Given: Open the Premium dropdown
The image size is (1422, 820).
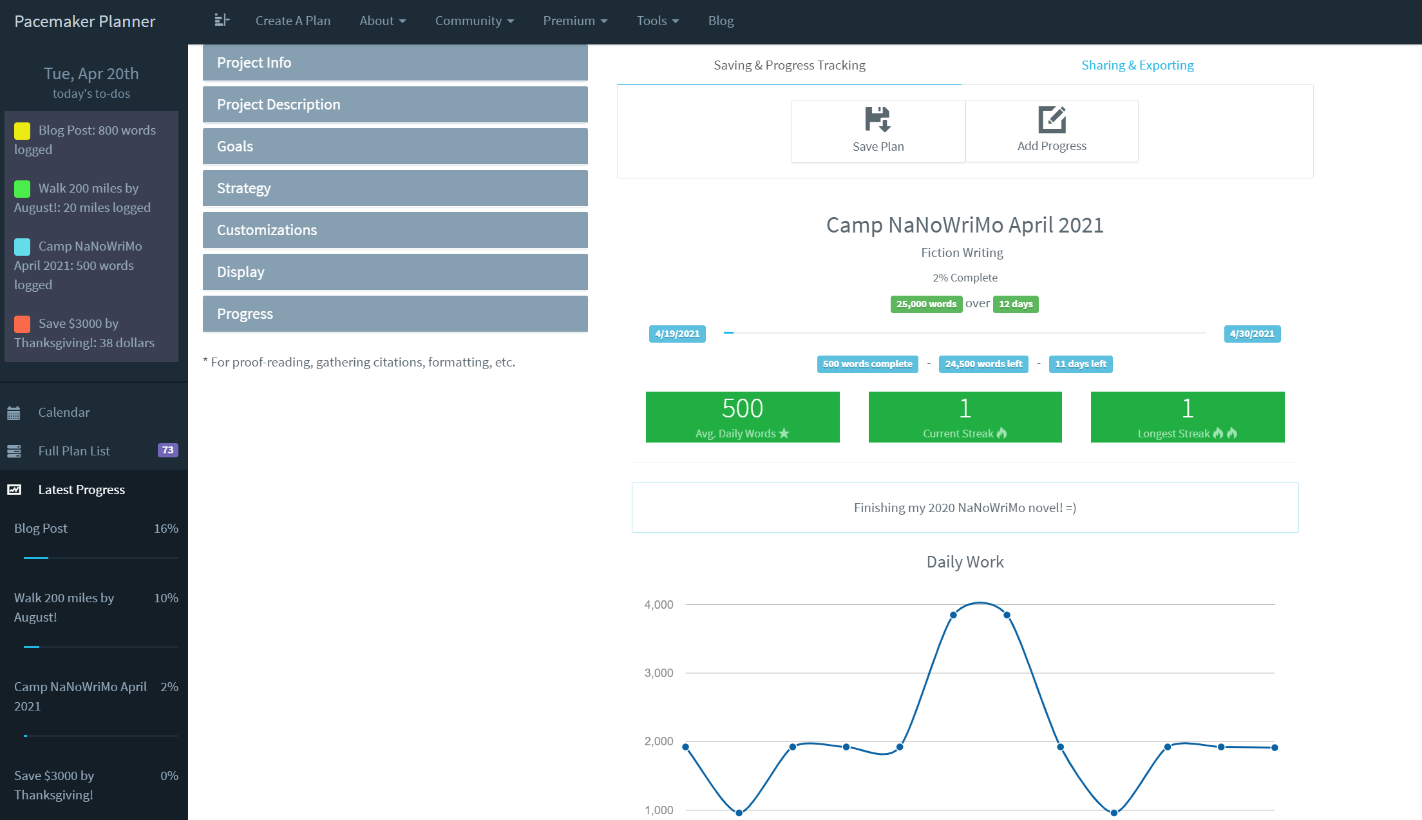Looking at the screenshot, I should tap(574, 20).
